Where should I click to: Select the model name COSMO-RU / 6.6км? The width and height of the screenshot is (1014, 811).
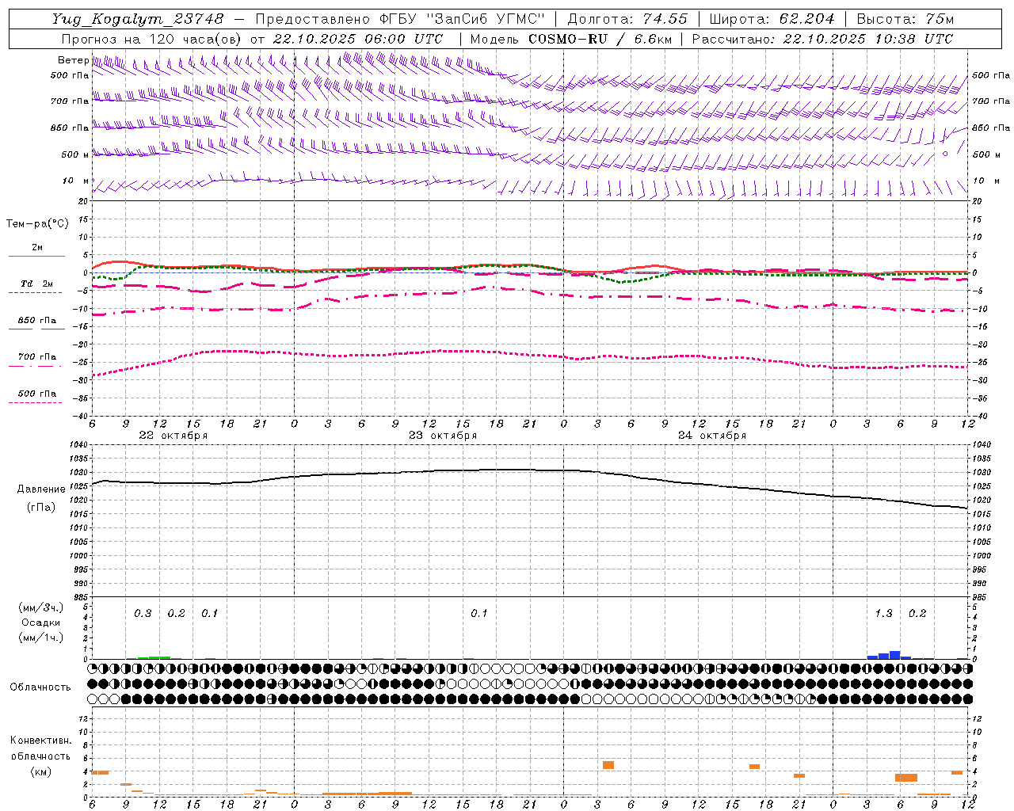pos(600,39)
